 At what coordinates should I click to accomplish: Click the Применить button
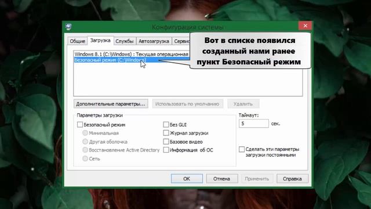pos(257,179)
